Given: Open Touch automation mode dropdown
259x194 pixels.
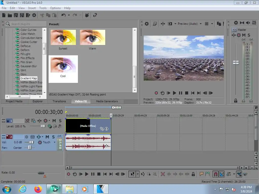Looking at the screenshot, I should tap(55, 142).
